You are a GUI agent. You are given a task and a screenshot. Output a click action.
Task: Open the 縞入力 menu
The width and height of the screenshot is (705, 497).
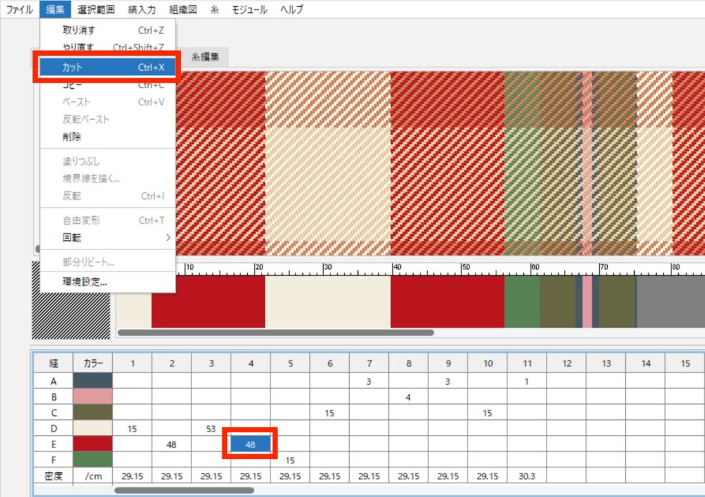pyautogui.click(x=142, y=10)
